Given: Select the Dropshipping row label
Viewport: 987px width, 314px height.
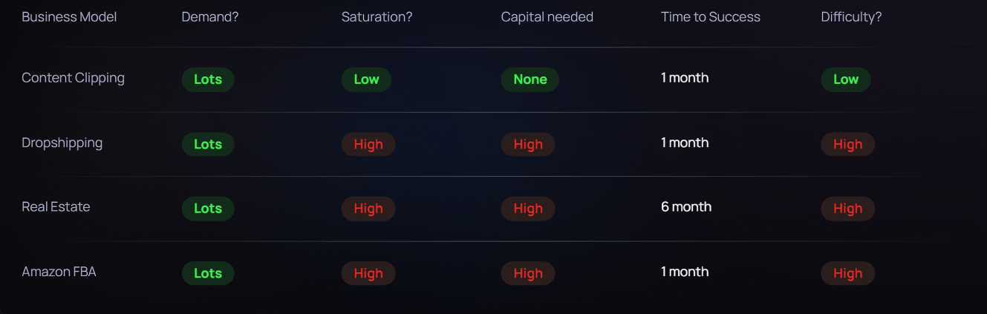Looking at the screenshot, I should [62, 143].
